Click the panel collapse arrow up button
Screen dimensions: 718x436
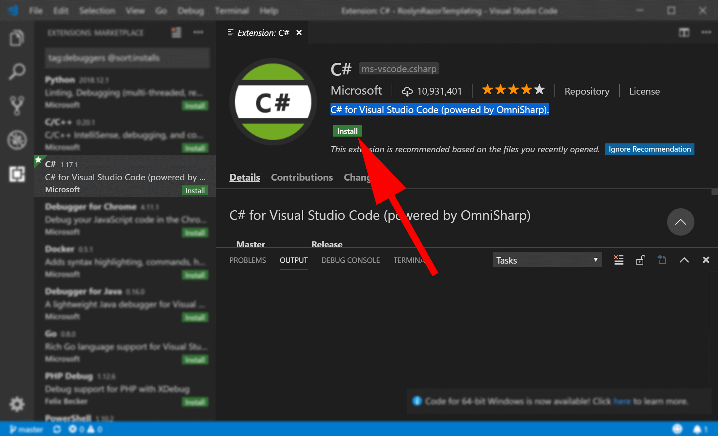pos(684,260)
